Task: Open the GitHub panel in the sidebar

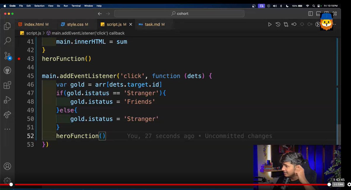Action: click(x=7, y=70)
